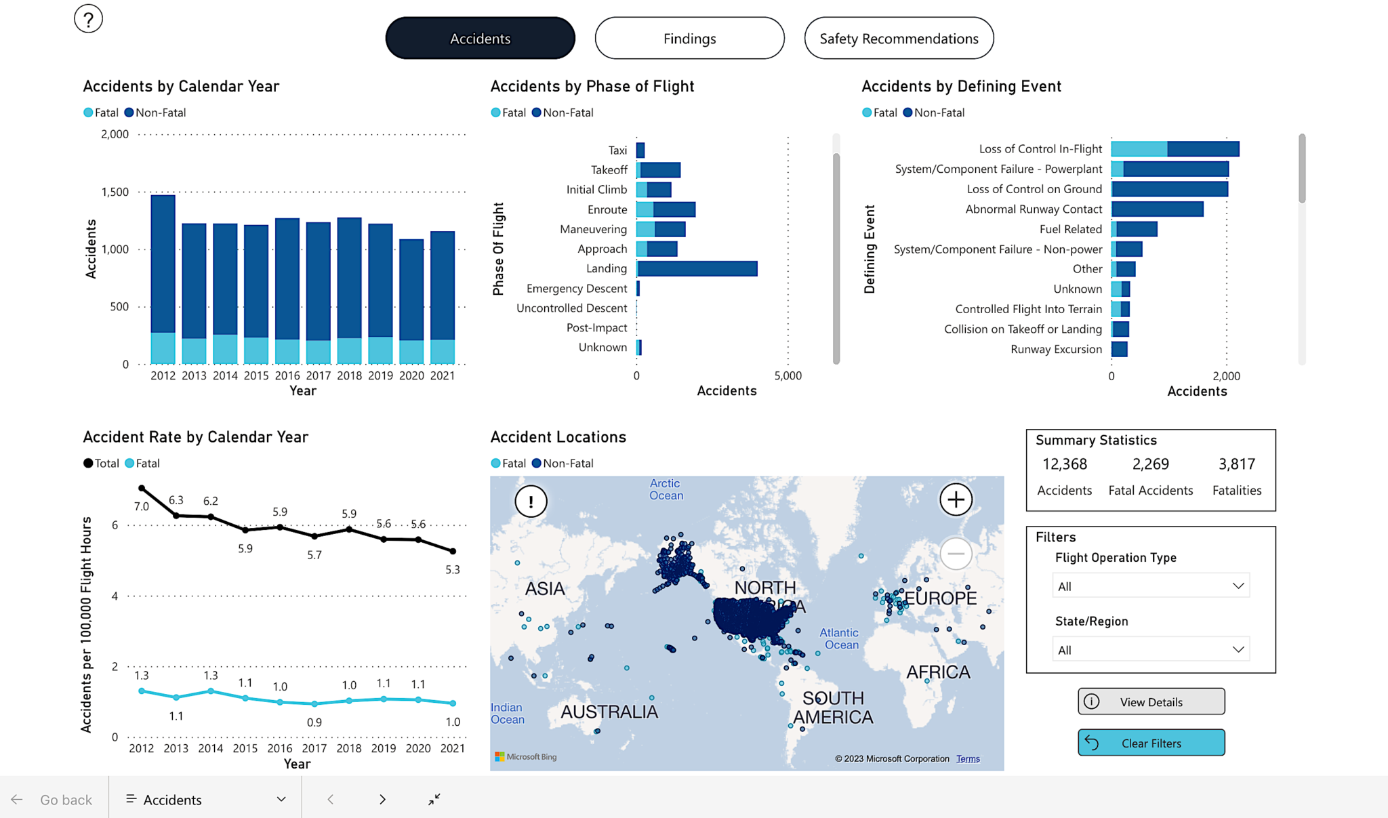Viewport: 1388px width, 818px height.
Task: Expand the State/Region dropdown
Action: [x=1150, y=650]
